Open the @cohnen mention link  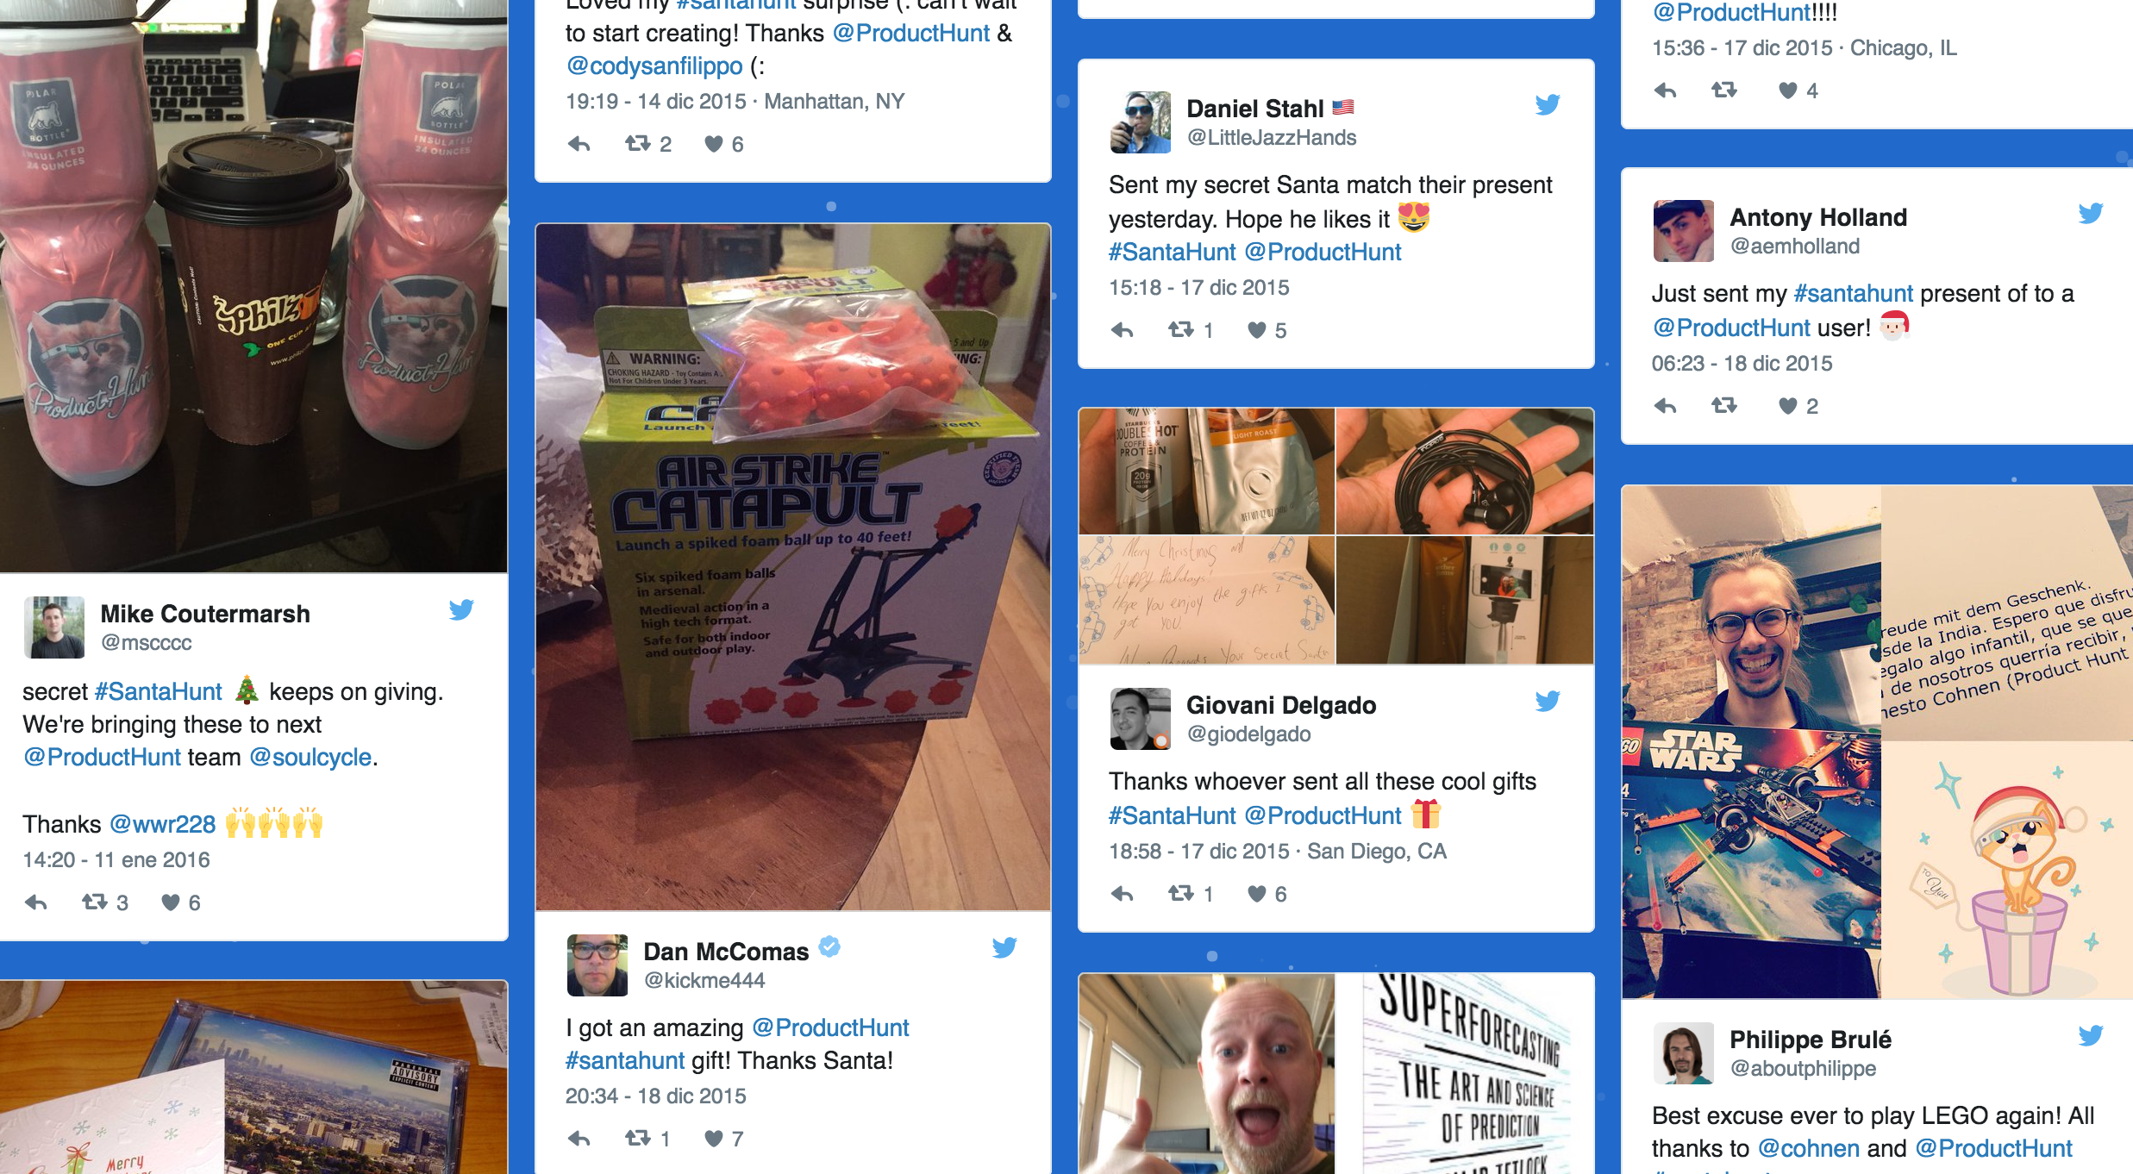pyautogui.click(x=1809, y=1148)
